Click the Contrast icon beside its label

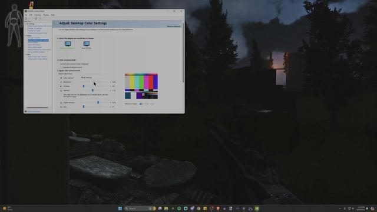tap(61, 87)
